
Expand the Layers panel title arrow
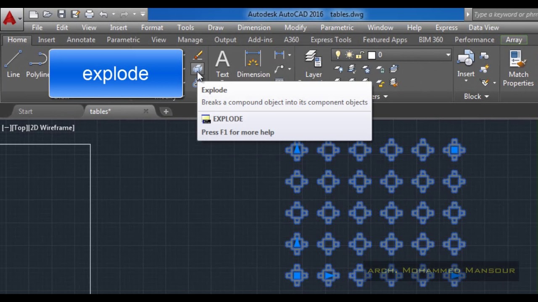point(385,96)
